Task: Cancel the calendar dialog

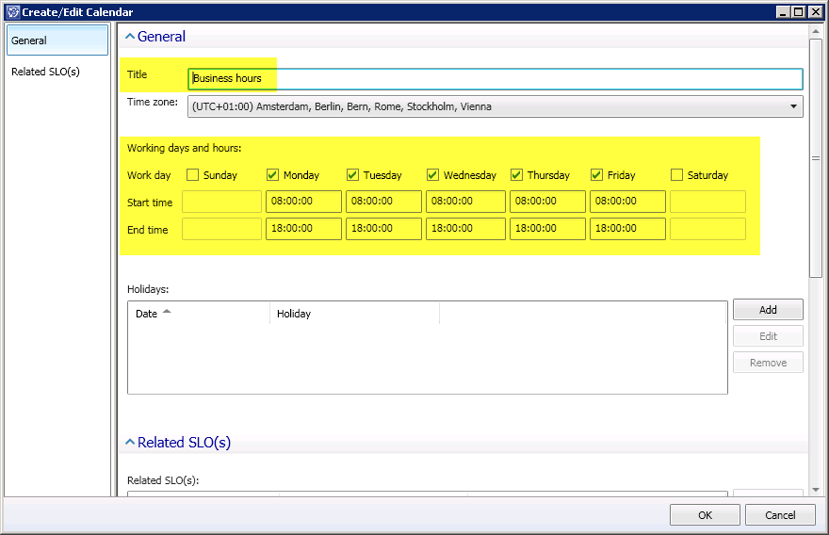Action: point(780,515)
